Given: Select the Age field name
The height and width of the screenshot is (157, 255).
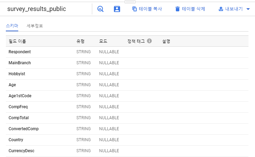Looking at the screenshot, I should click(x=12, y=85).
